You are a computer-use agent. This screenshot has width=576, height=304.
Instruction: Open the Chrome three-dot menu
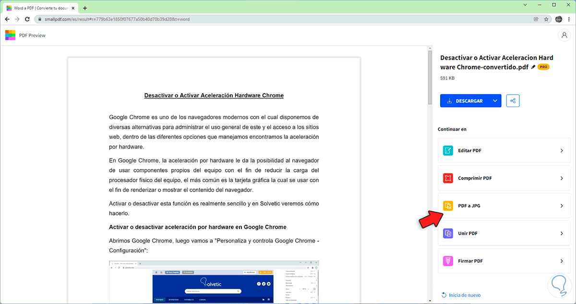[x=569, y=19]
